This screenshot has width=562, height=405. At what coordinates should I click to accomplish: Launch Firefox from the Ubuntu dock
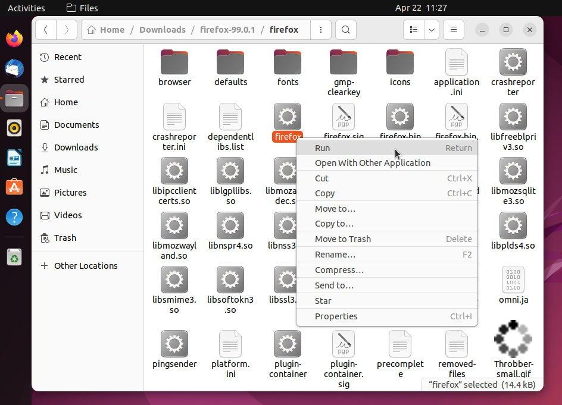pos(14,38)
